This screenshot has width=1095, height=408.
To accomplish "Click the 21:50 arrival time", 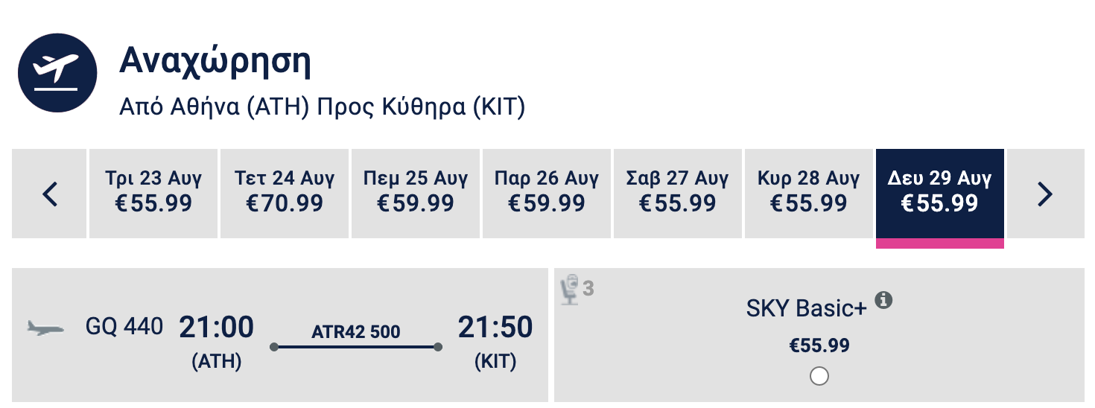I will tap(495, 328).
